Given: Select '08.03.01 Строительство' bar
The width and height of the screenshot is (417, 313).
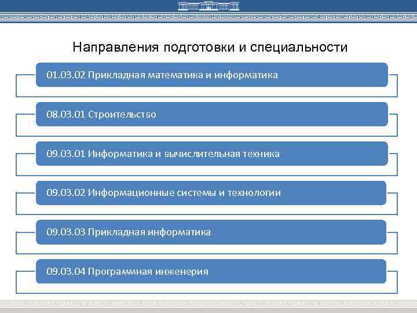Looking at the screenshot, I should tap(212, 114).
